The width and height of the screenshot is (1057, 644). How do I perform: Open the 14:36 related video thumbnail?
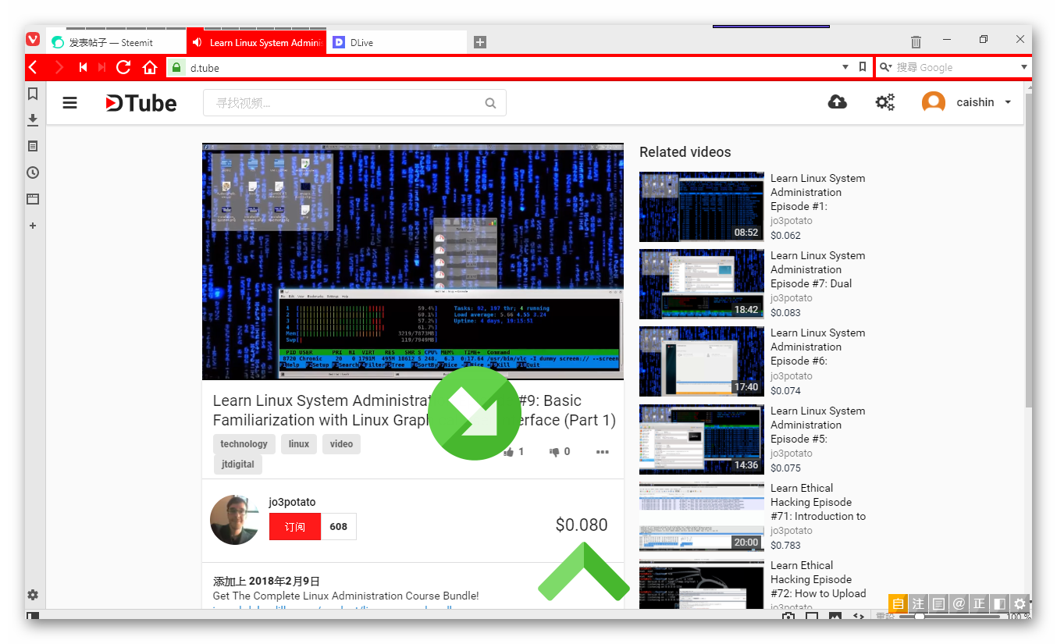click(702, 439)
